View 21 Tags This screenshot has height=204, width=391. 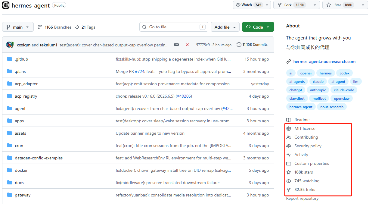pos(85,27)
